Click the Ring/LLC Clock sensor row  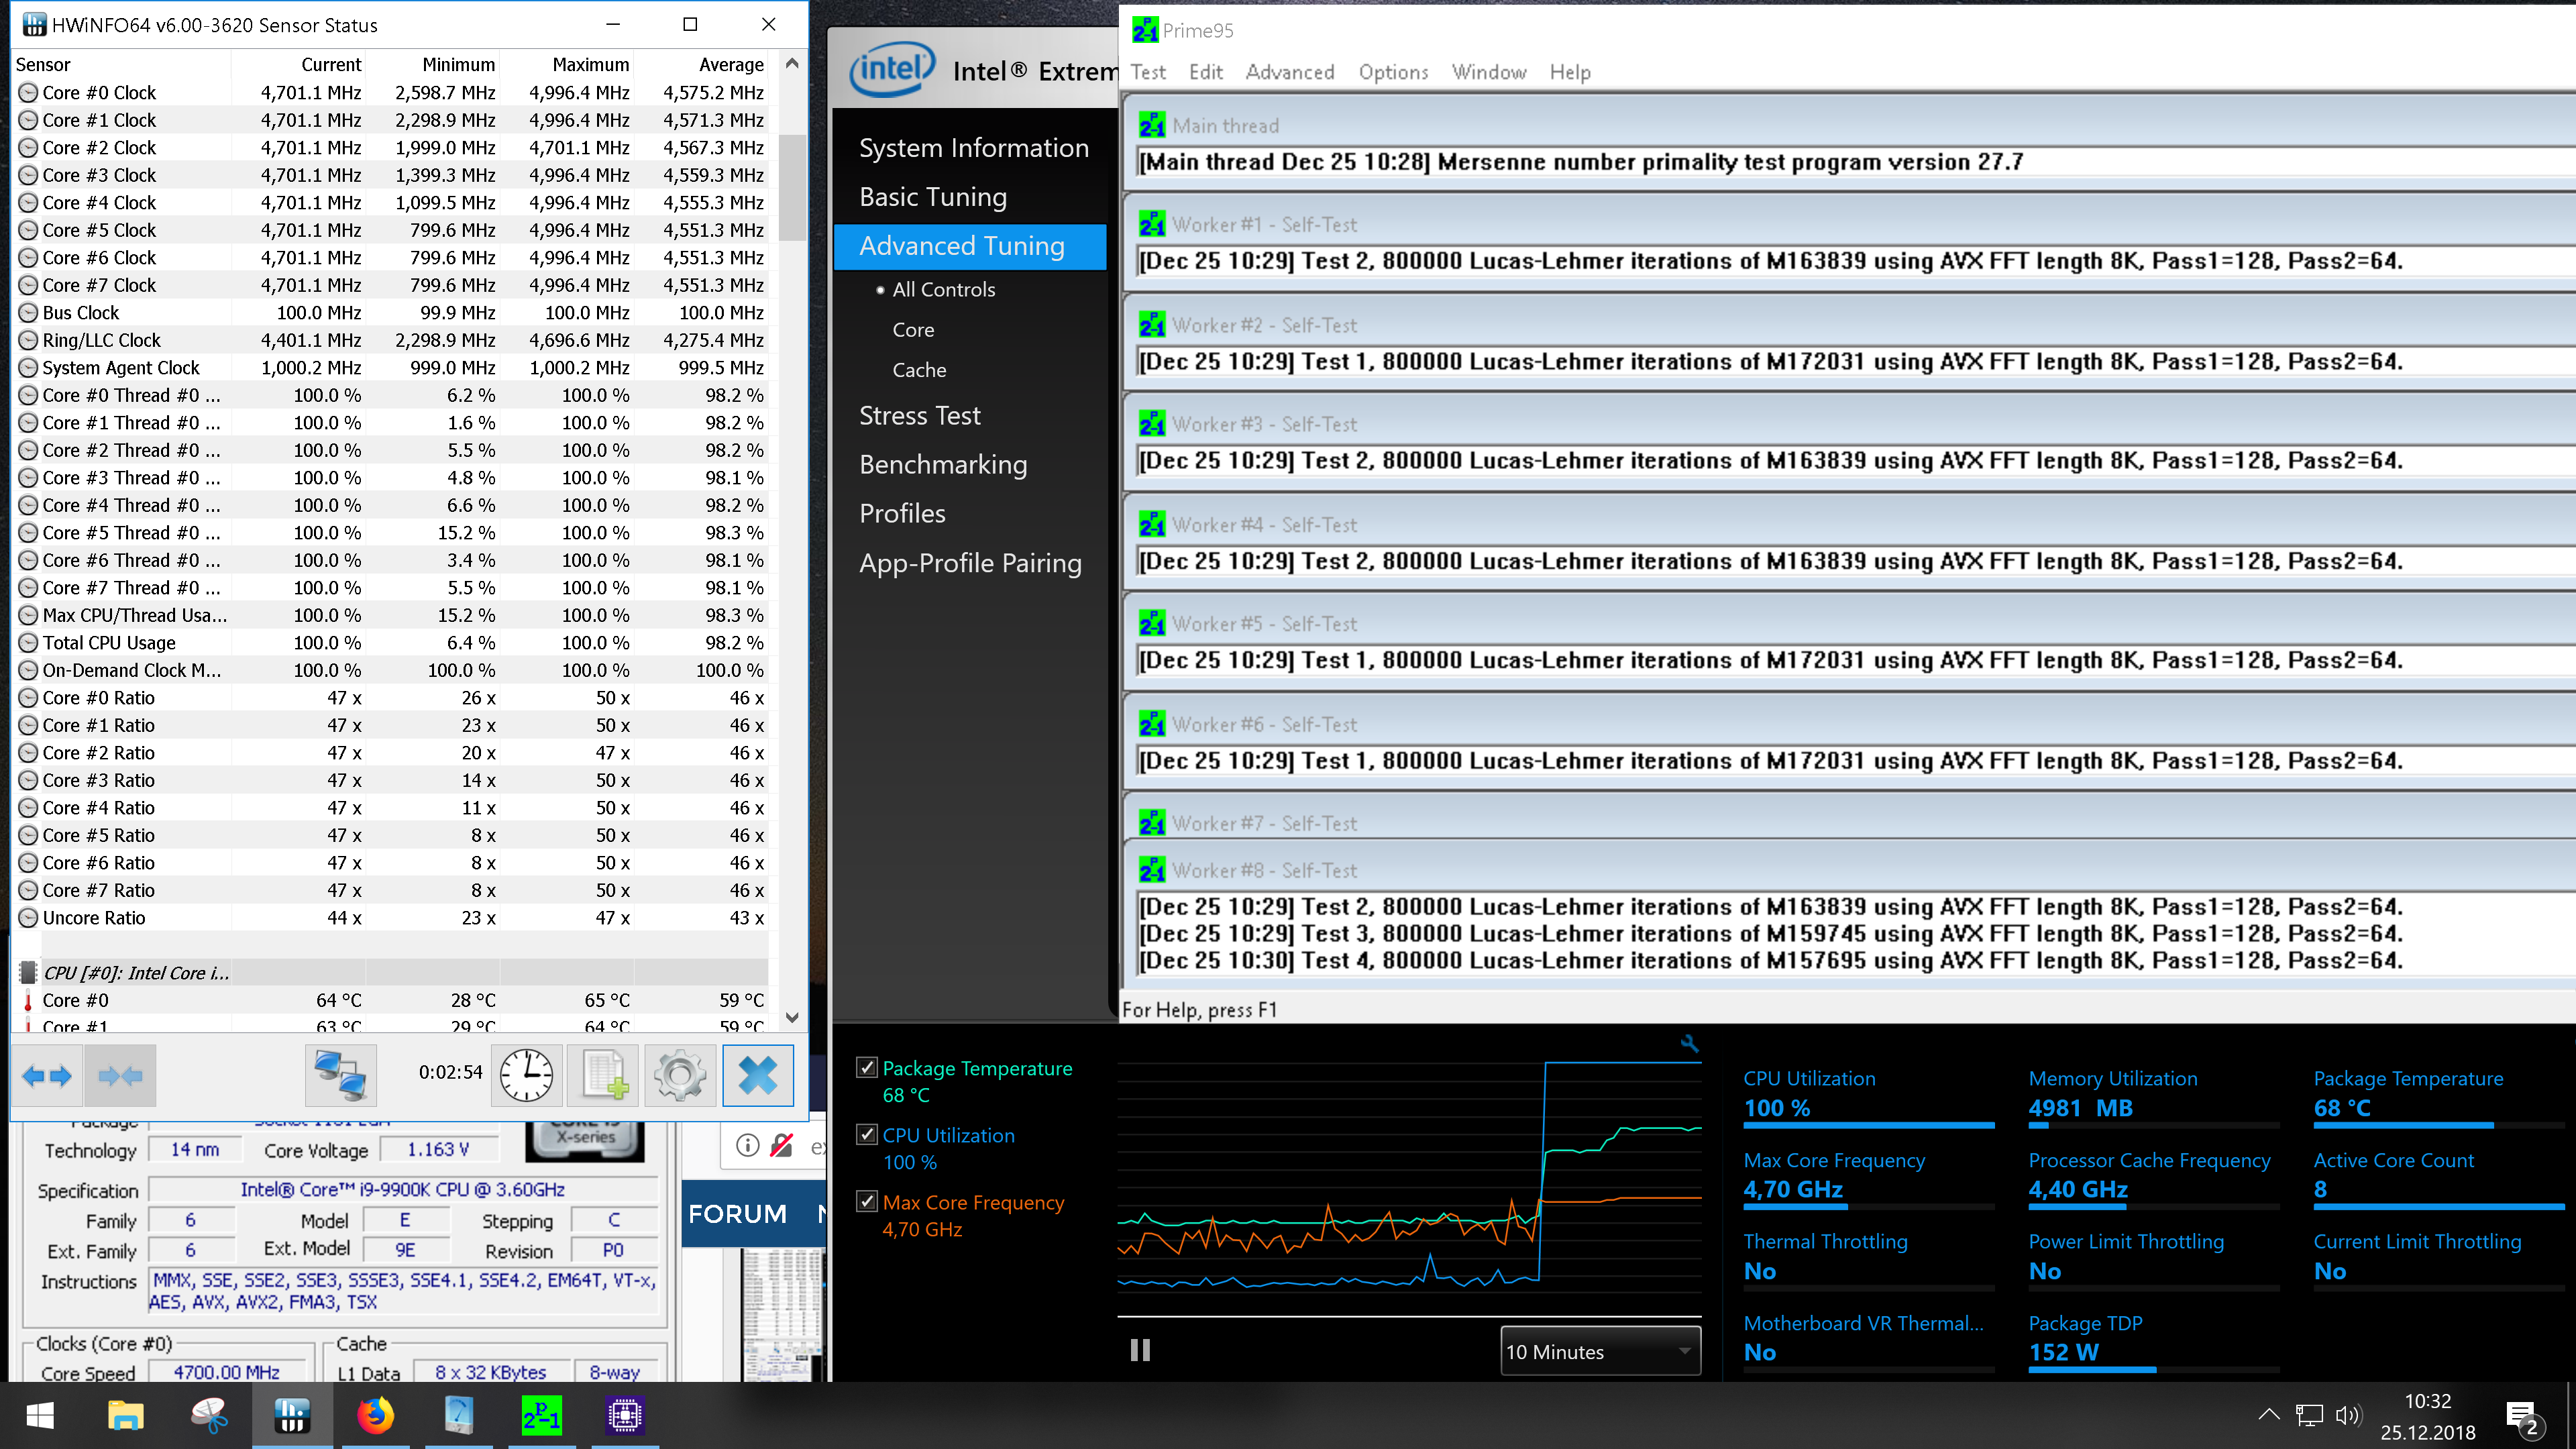tap(391, 340)
